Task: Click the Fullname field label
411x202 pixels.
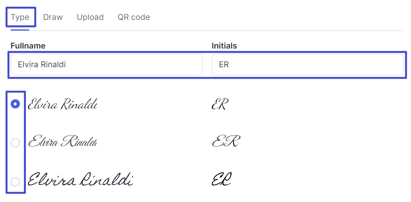Action: click(x=28, y=46)
